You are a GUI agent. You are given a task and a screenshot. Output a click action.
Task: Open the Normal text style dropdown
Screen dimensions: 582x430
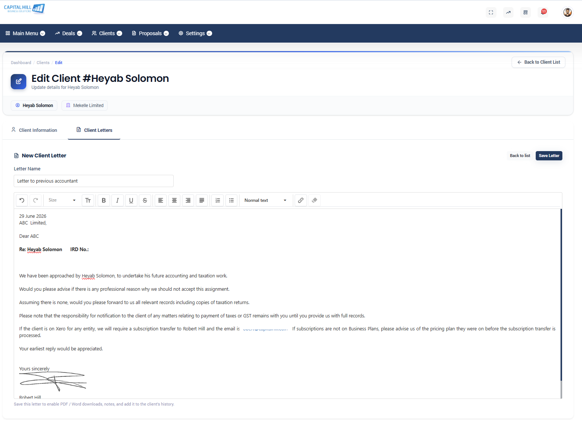click(265, 200)
